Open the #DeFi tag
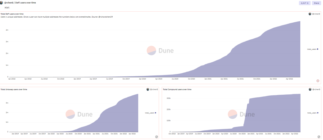 7,8
